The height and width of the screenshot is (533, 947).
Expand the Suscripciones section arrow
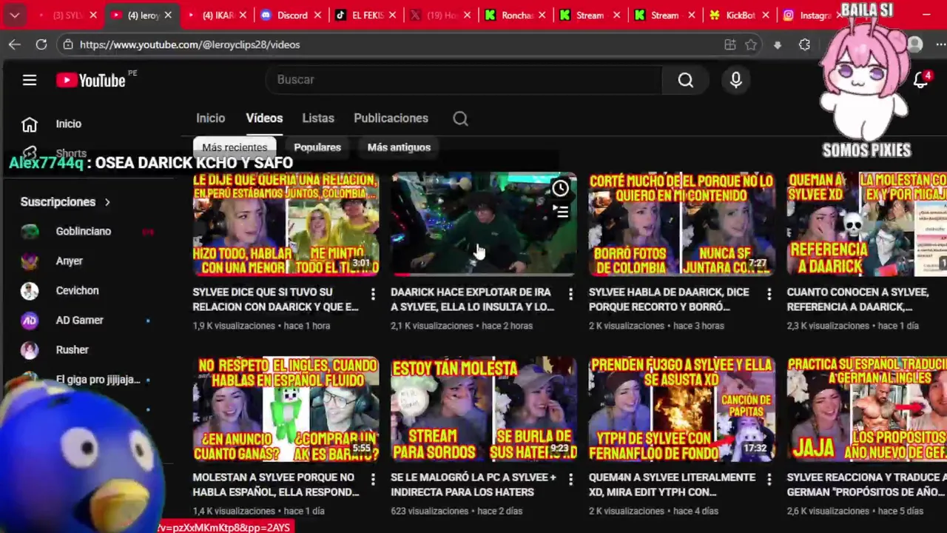tap(107, 202)
